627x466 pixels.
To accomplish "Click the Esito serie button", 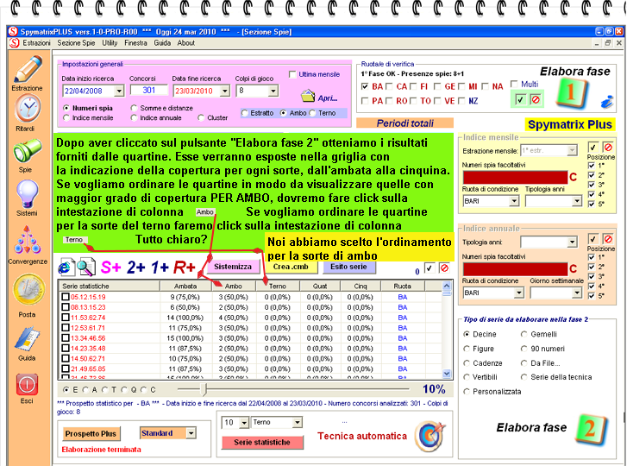I will click(x=348, y=267).
